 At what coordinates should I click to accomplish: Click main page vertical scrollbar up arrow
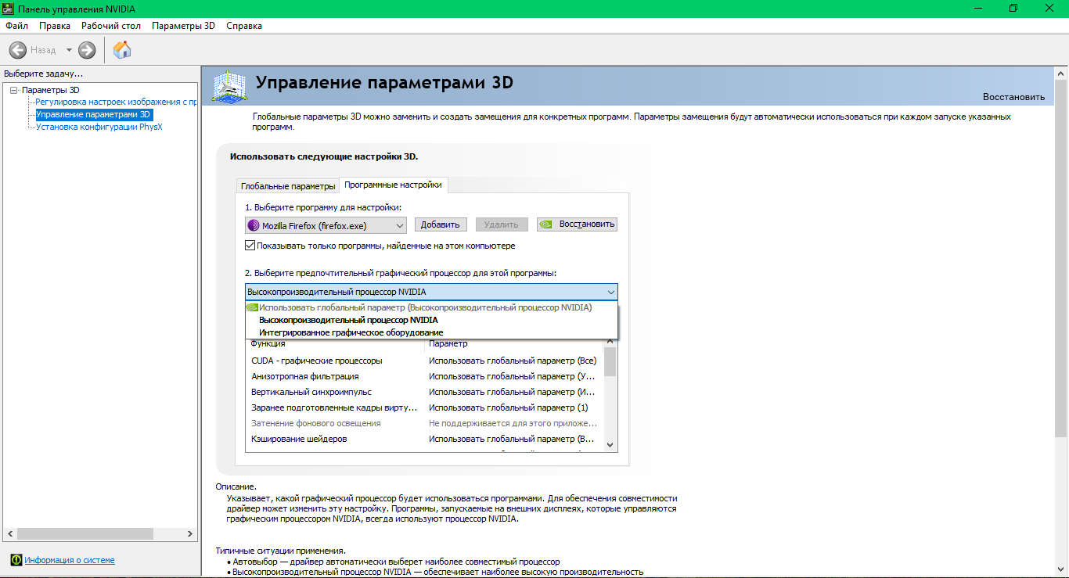pos(1061,74)
